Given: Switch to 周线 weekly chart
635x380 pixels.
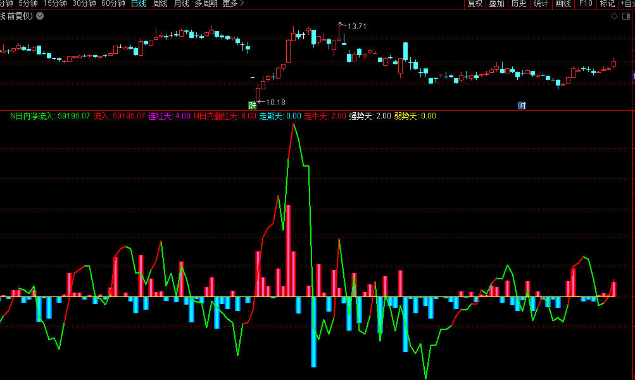Looking at the screenshot, I should [160, 4].
